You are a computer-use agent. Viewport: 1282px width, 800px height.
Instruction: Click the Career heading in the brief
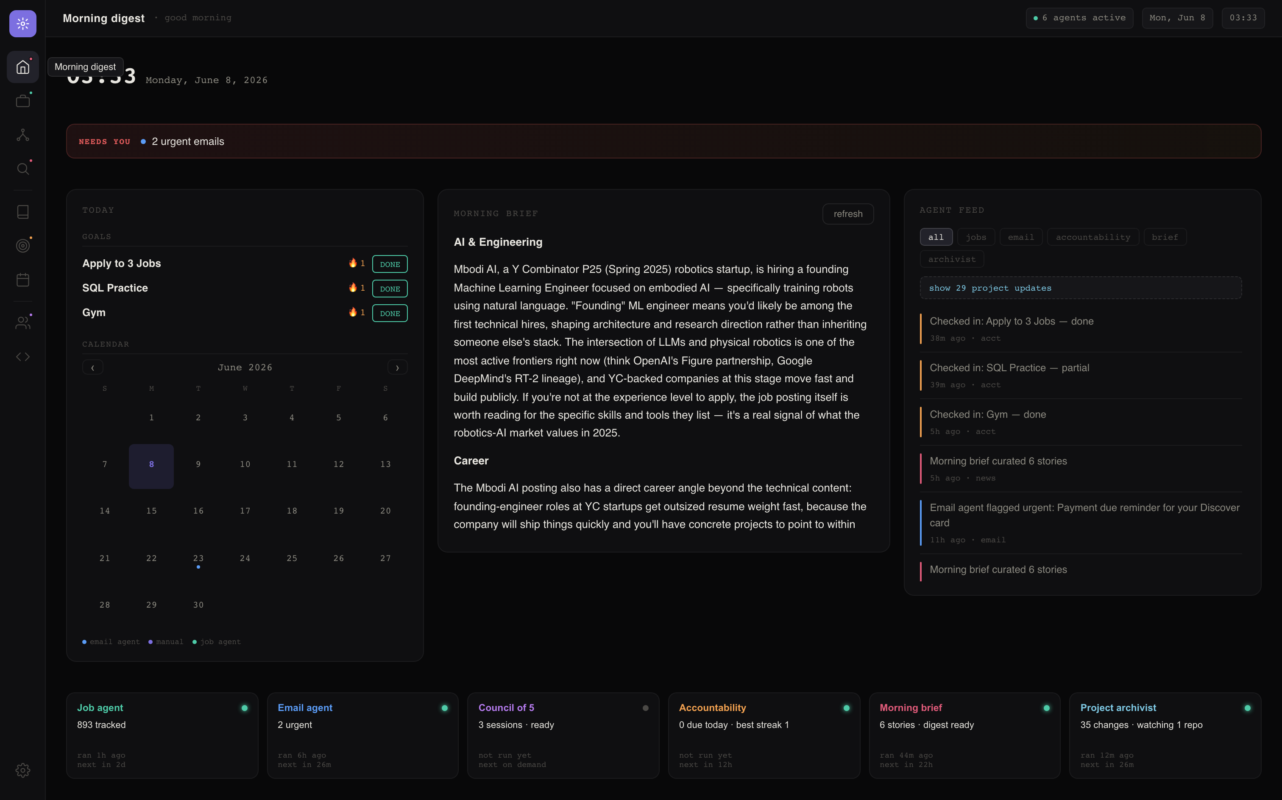tap(471, 460)
